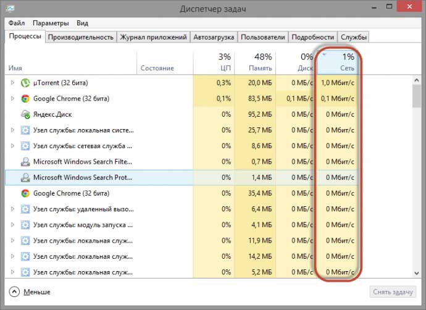Switch to the Автозагрузка tab
This screenshot has width=426, height=310.
pyautogui.click(x=214, y=37)
